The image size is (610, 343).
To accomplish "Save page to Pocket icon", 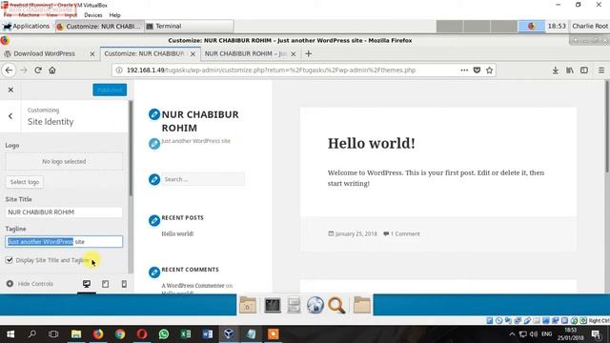I will (x=477, y=71).
